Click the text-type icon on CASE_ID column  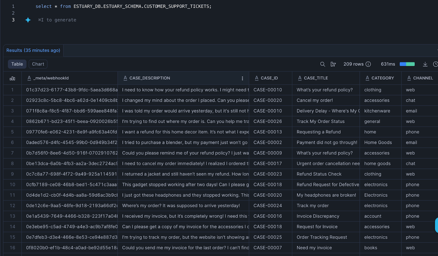point(257,78)
